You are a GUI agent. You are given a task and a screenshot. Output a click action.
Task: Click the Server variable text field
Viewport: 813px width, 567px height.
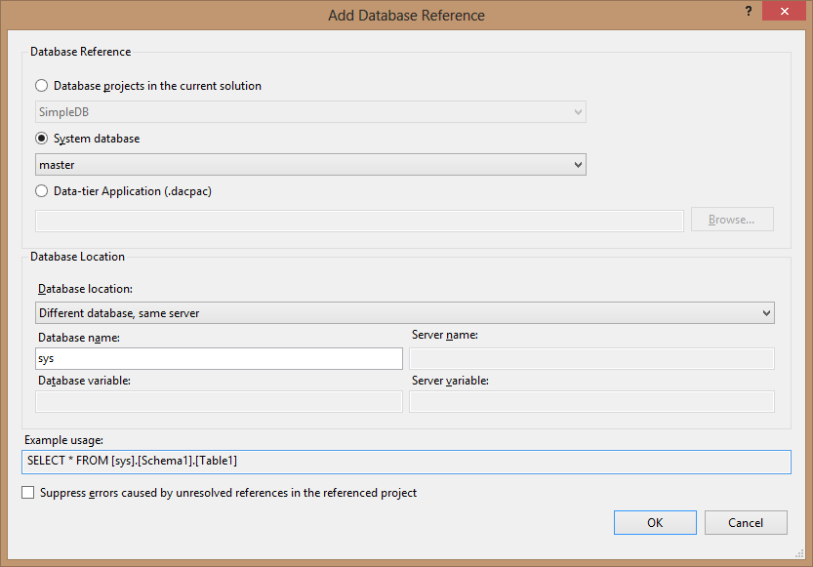pyautogui.click(x=591, y=401)
